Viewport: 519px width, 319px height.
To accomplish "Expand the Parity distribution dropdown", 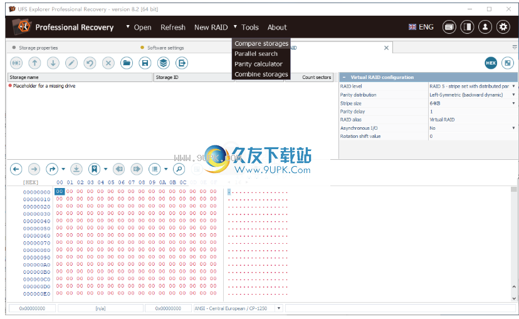I will (514, 95).
